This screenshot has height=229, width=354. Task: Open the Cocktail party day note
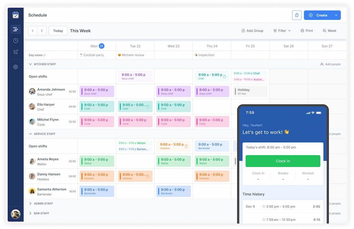click(x=92, y=55)
